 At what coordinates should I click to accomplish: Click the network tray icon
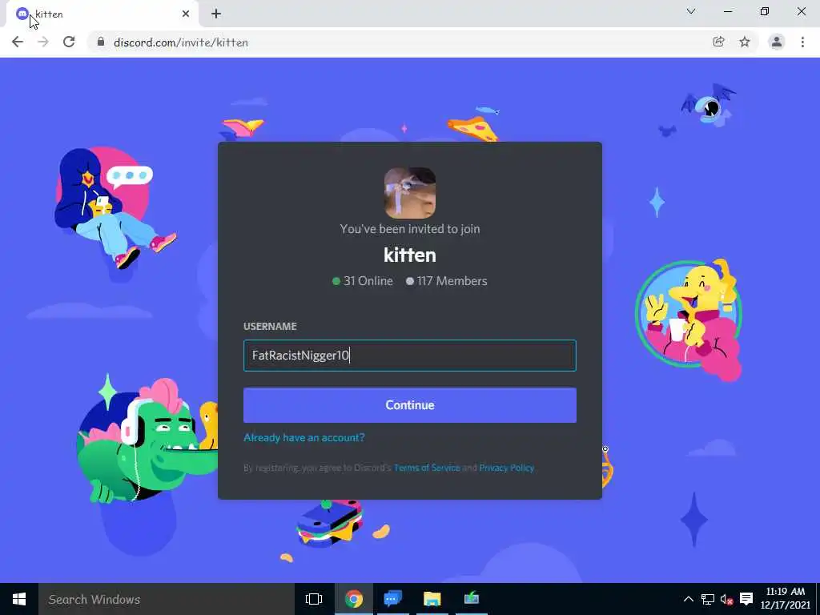click(708, 599)
